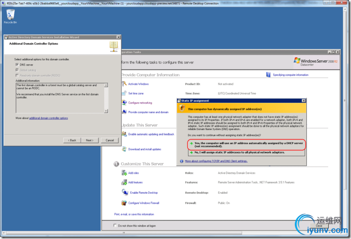Click the Configure Windows Firewall icon

point(124,203)
